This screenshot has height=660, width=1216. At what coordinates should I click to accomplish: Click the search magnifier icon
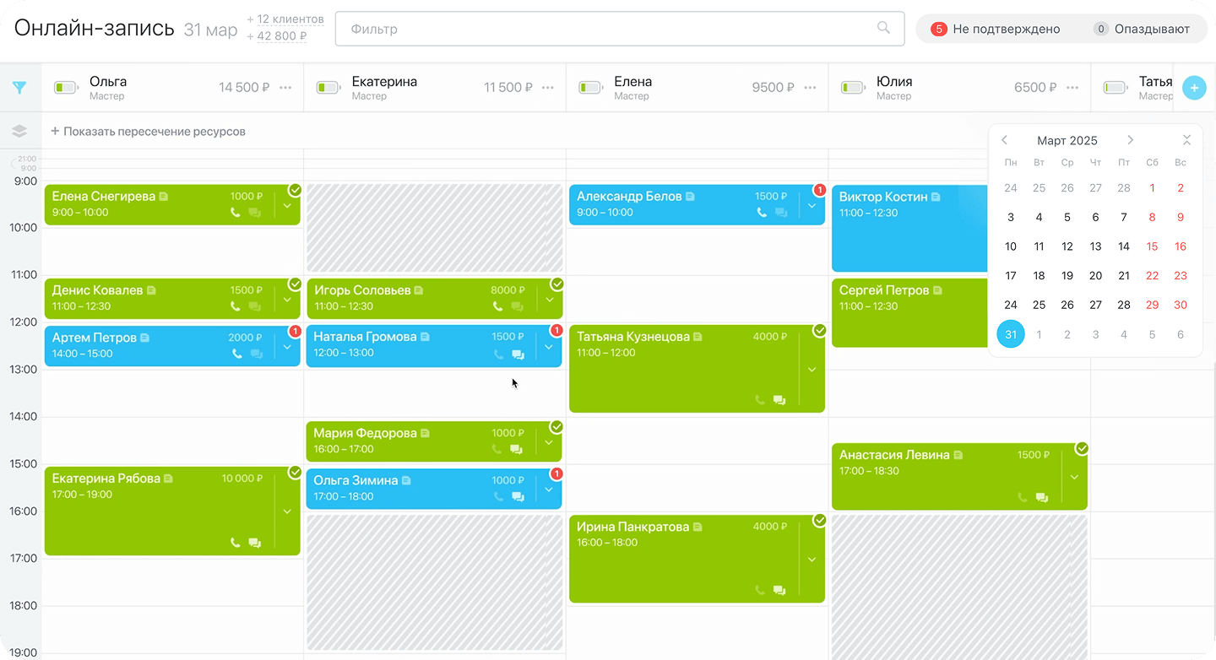[883, 28]
